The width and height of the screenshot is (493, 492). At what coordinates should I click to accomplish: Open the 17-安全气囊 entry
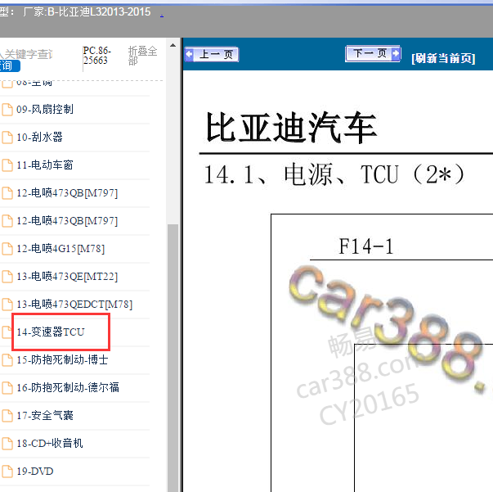pos(45,415)
